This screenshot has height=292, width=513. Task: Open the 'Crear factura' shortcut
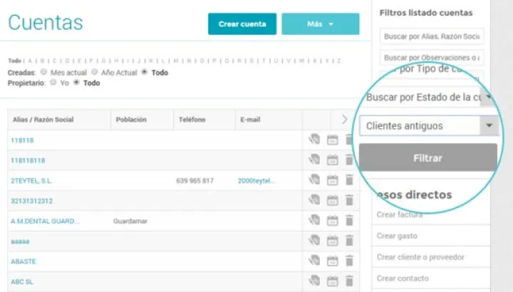tap(400, 214)
